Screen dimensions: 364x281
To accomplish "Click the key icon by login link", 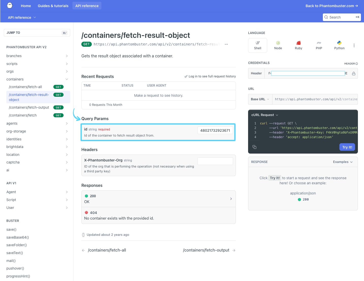I will [186, 76].
